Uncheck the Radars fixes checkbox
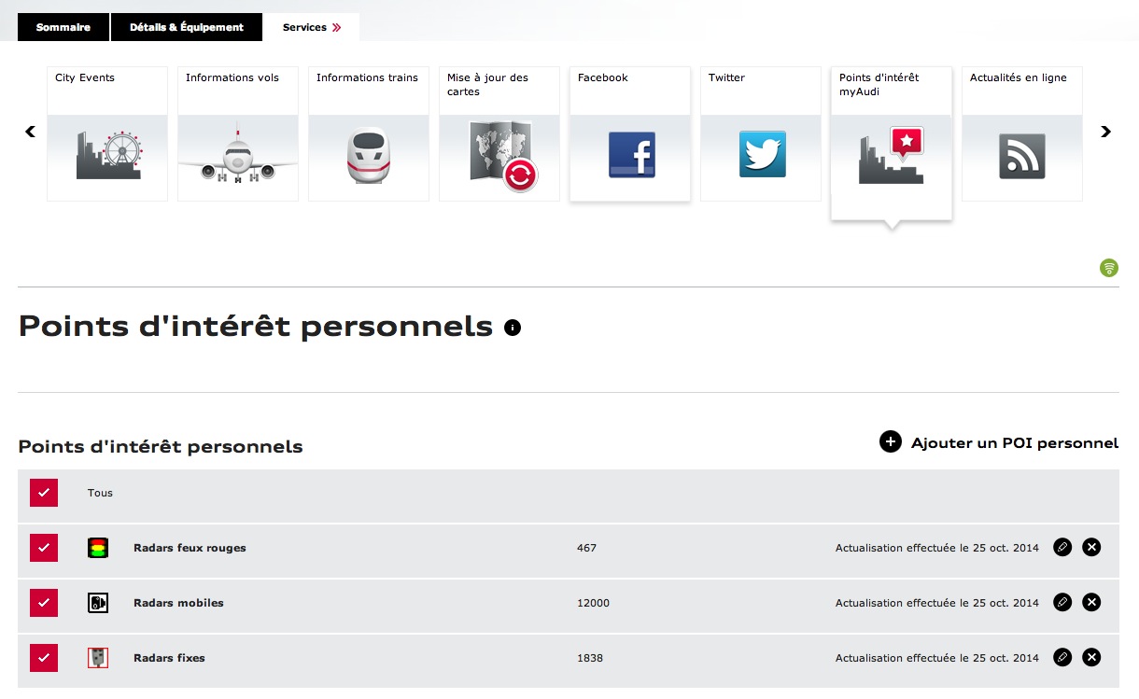Screen dimensions: 1139x699 44,658
